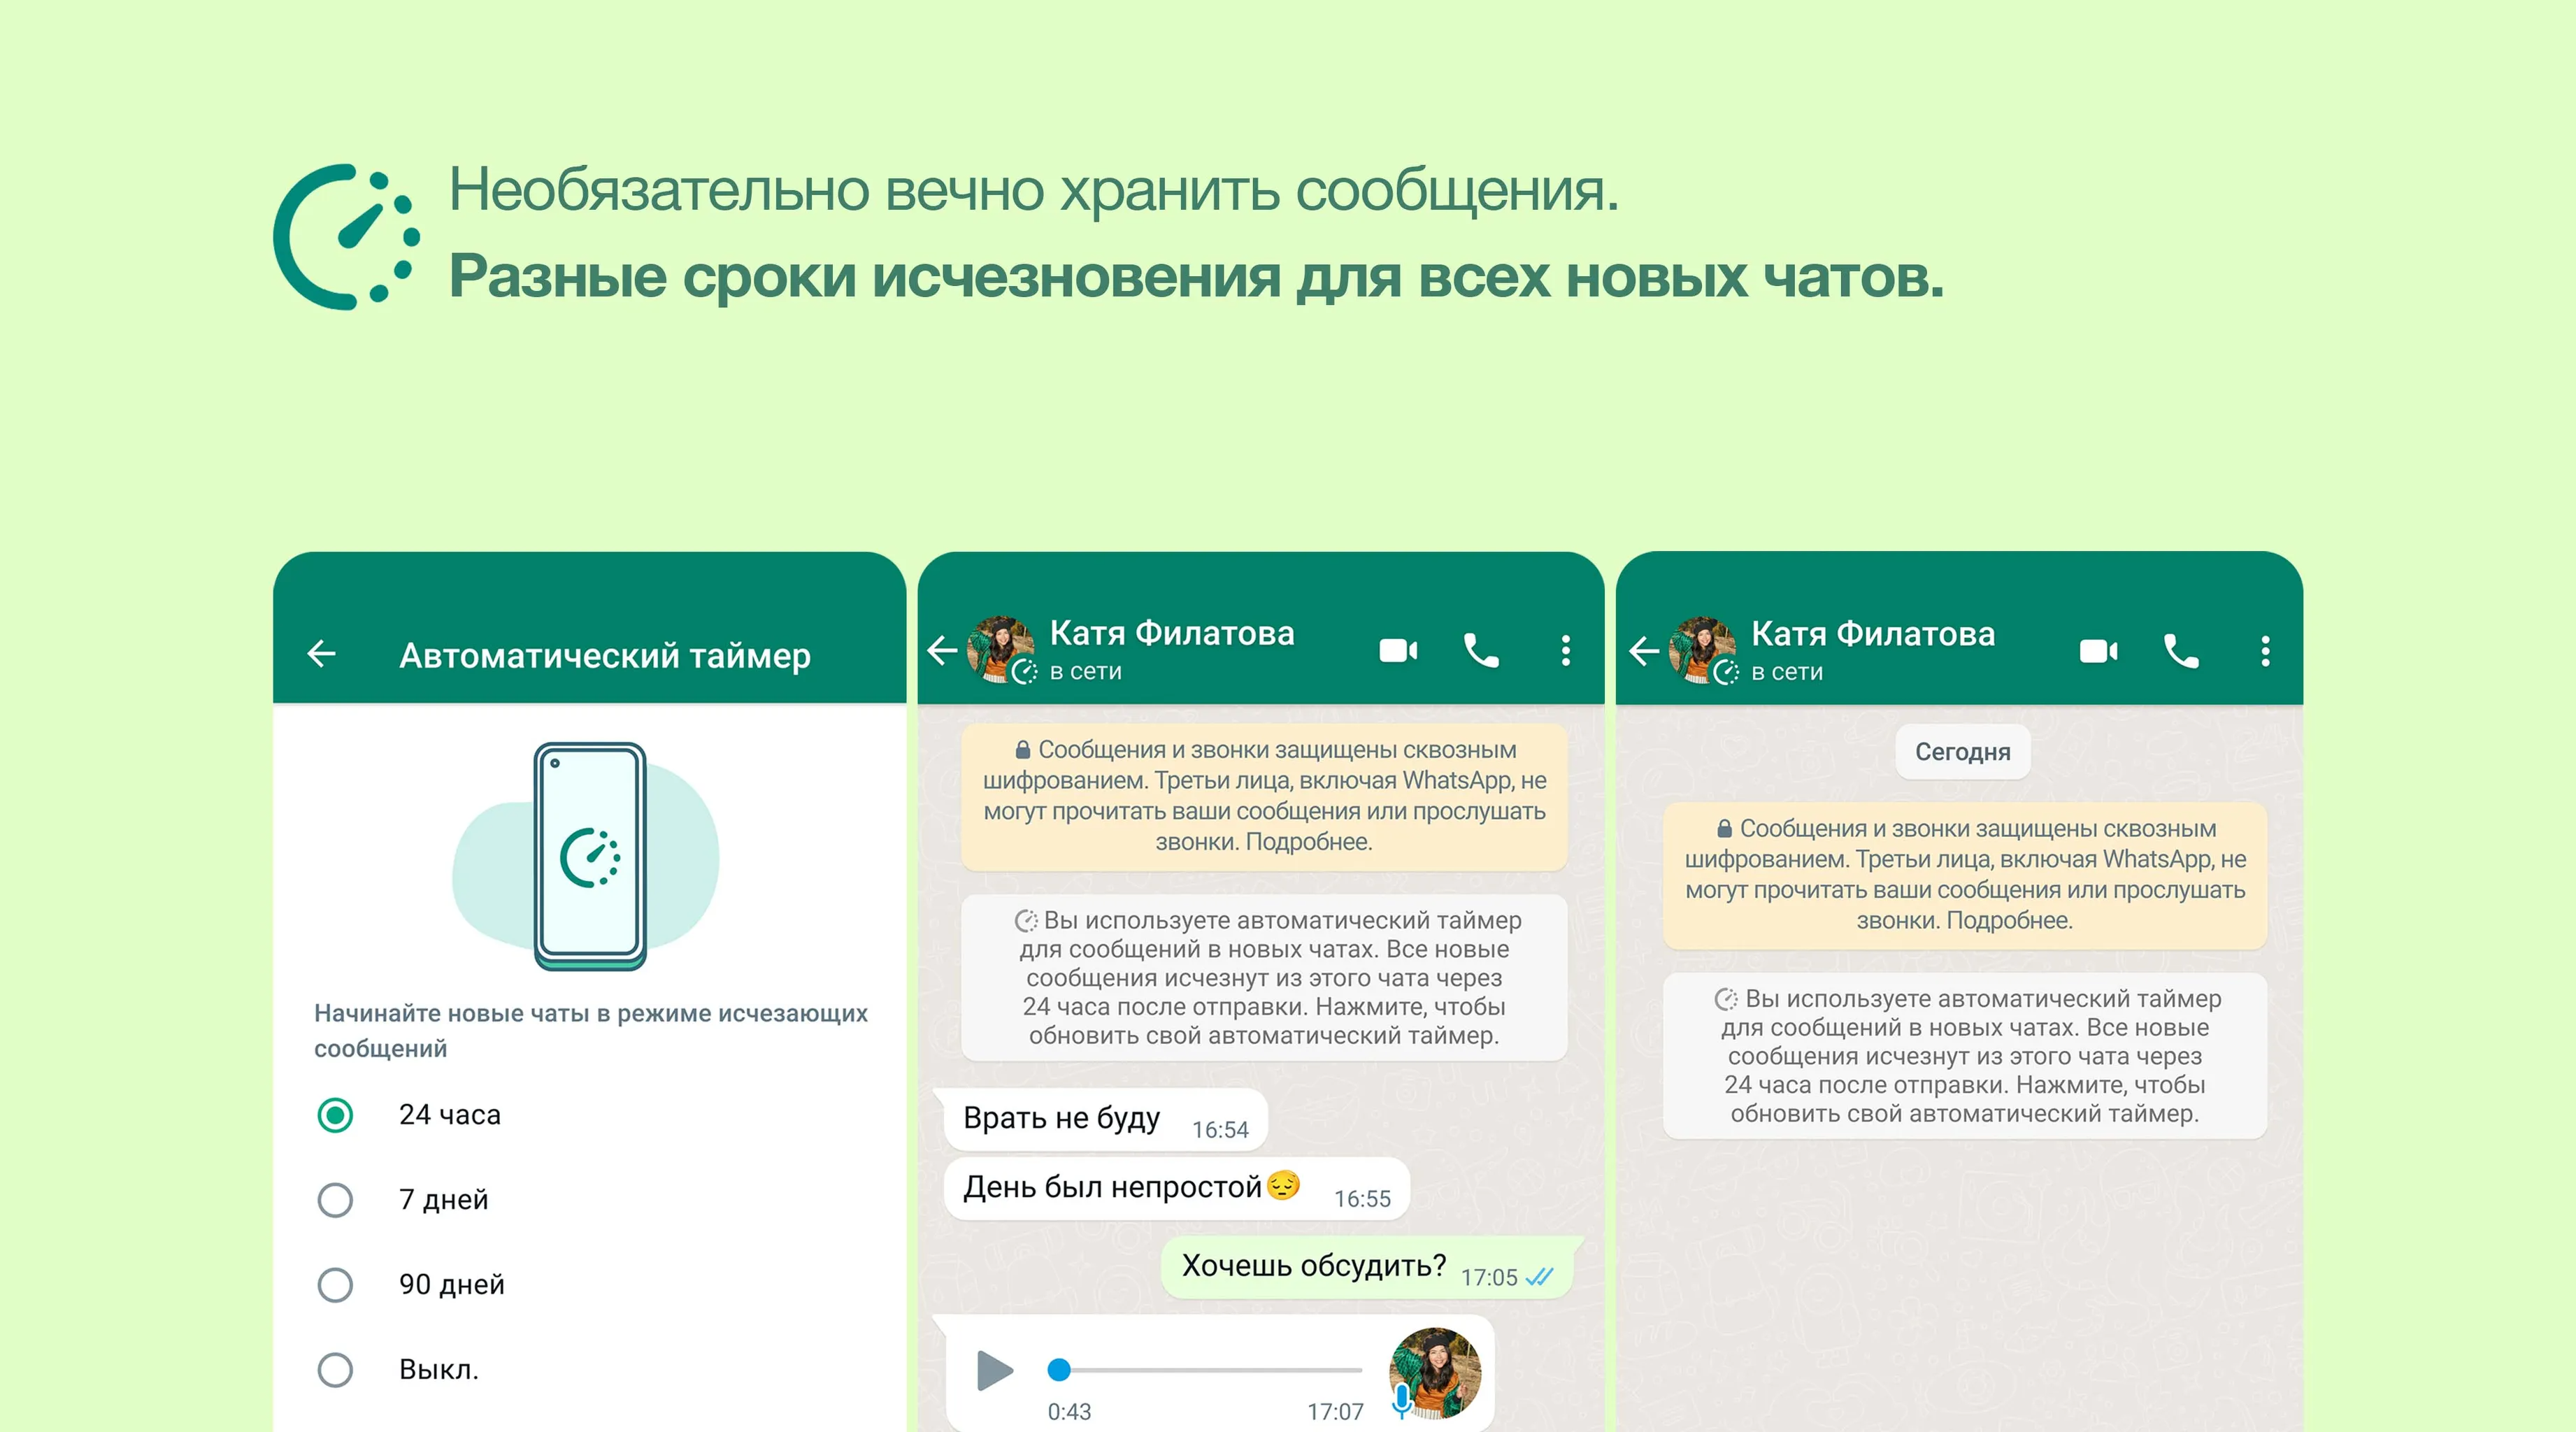2576x1432 pixels.
Task: Open three-dot menu in middle chat
Action: 1566,651
